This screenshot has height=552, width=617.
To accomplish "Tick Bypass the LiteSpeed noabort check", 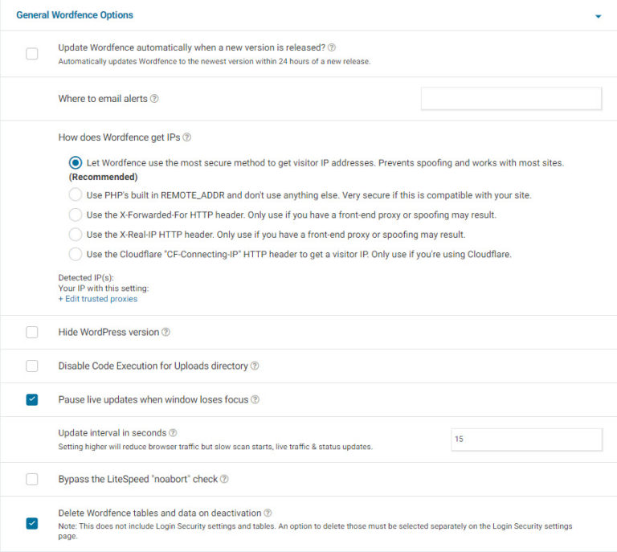I will 32,479.
